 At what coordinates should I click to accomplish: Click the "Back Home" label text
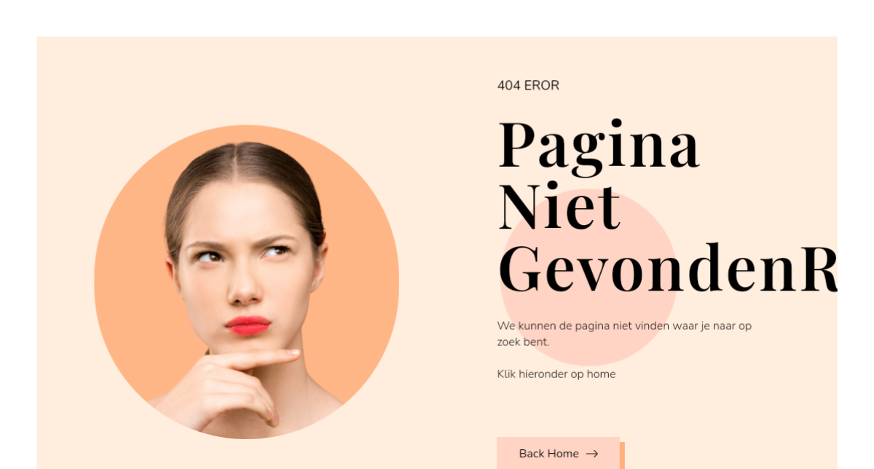pyautogui.click(x=548, y=454)
